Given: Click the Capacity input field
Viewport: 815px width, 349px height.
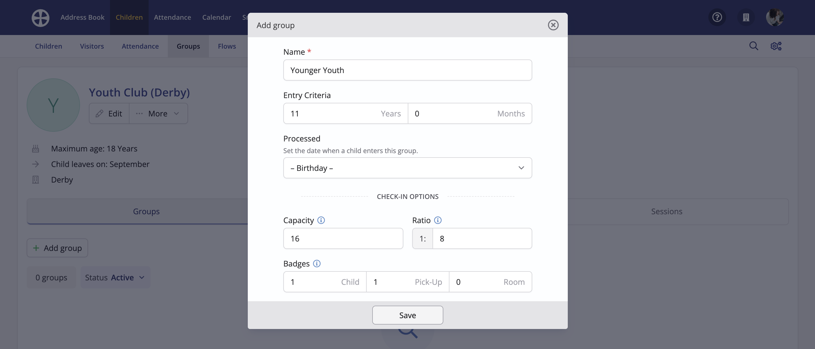Looking at the screenshot, I should [x=343, y=239].
